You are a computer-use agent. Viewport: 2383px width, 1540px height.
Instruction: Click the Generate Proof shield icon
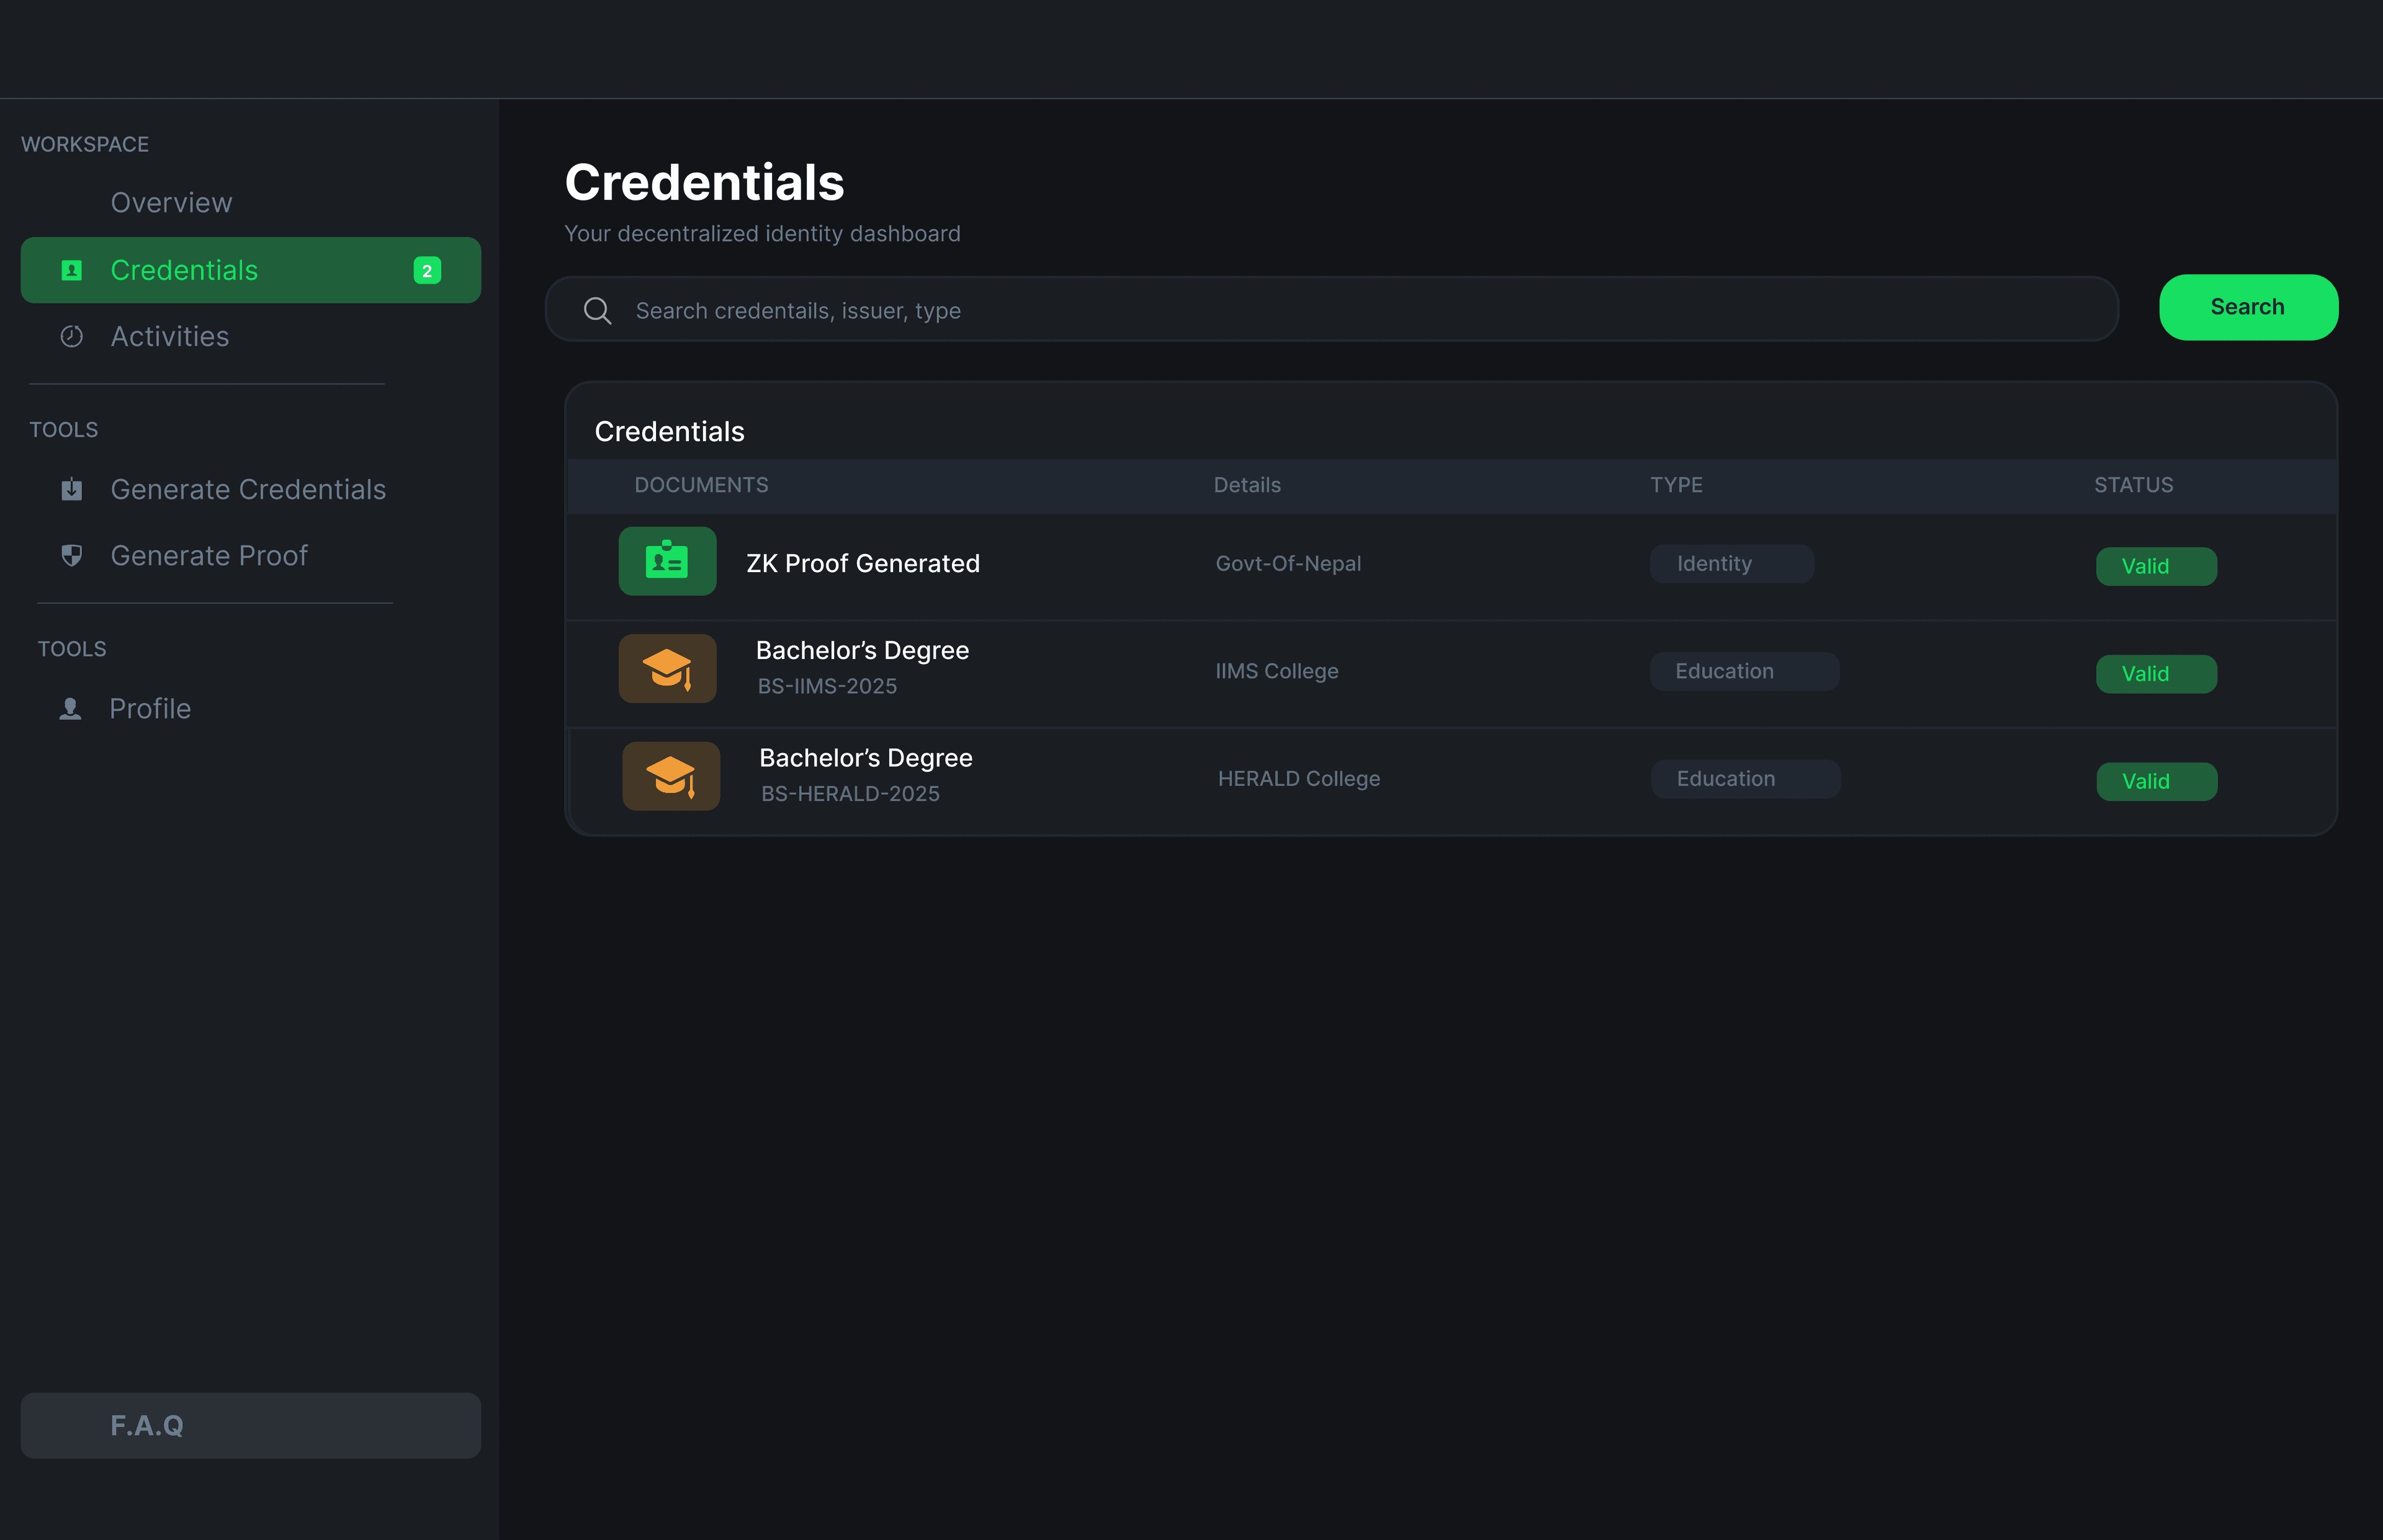point(72,555)
